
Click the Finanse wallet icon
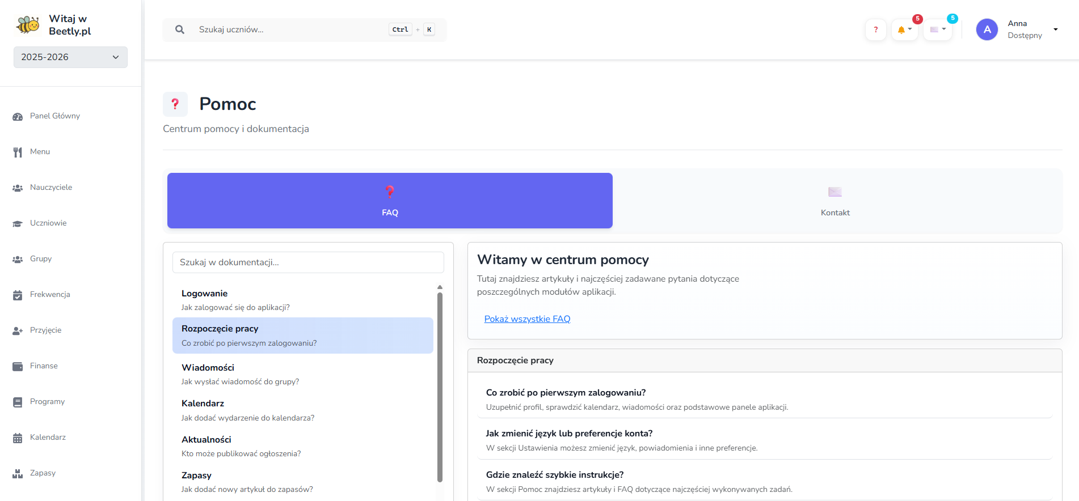(x=18, y=366)
